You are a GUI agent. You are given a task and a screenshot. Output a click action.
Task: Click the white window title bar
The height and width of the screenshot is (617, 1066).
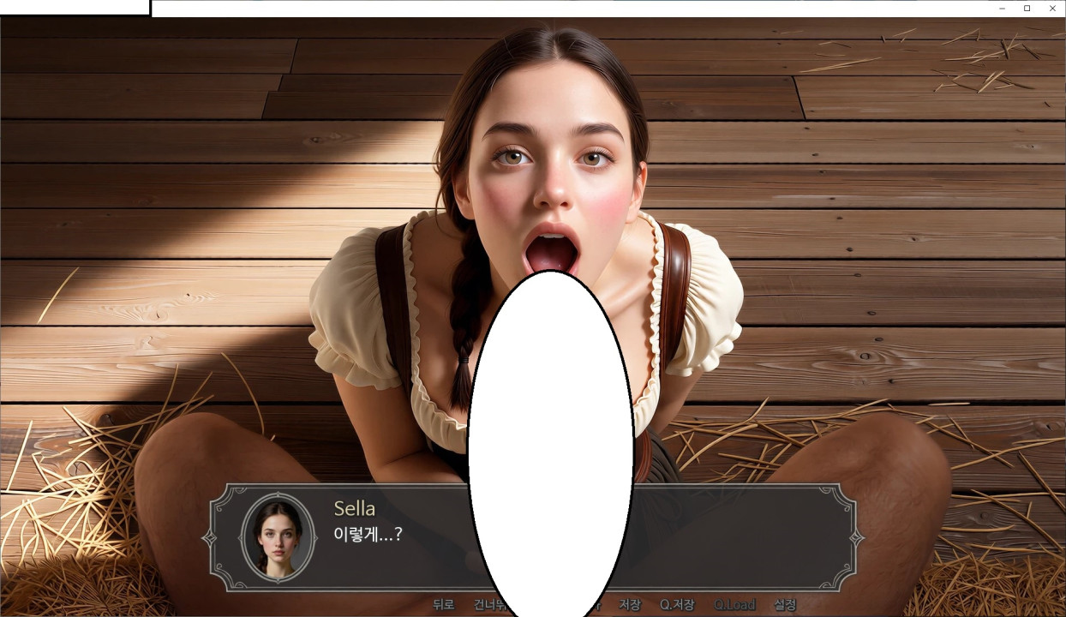tap(557, 9)
